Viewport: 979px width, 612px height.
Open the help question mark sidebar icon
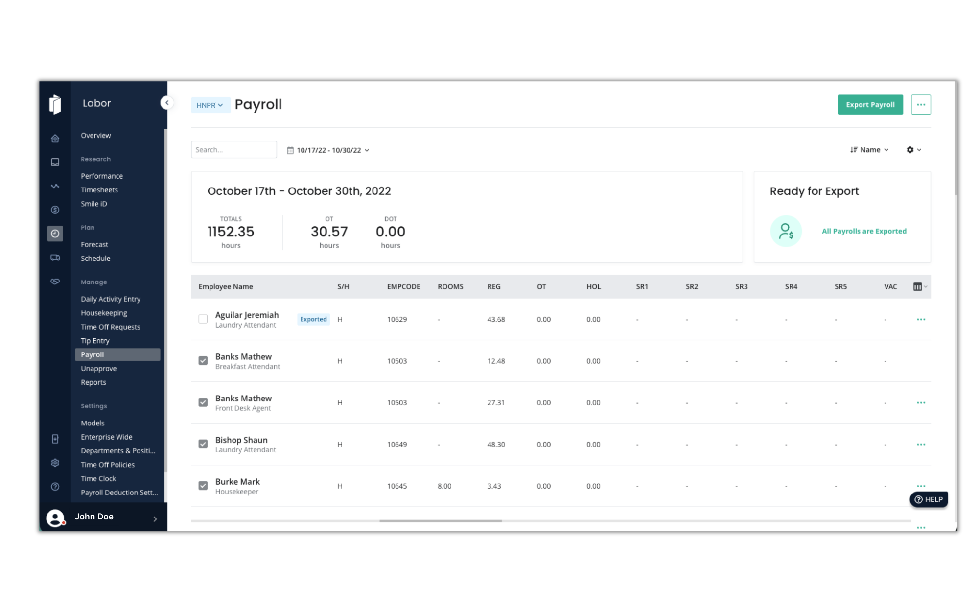tap(55, 486)
